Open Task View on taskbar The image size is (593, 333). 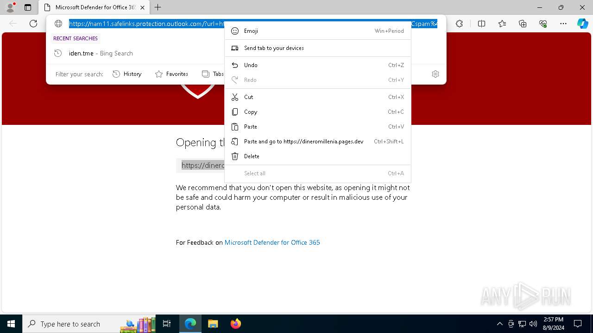click(167, 324)
